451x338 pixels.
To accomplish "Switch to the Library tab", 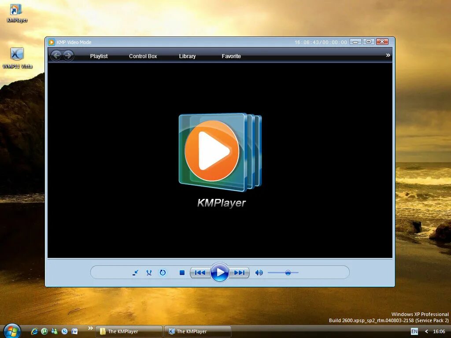I will (x=187, y=56).
